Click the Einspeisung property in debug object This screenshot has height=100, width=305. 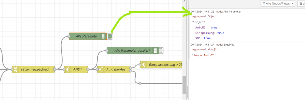coord(206,33)
